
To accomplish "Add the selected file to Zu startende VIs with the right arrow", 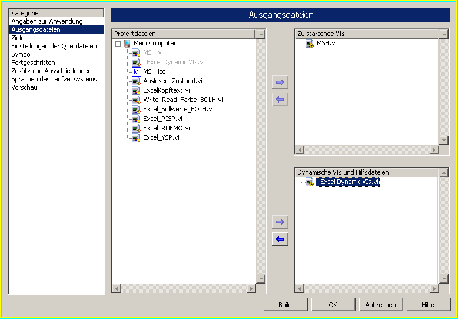I will click(x=280, y=82).
